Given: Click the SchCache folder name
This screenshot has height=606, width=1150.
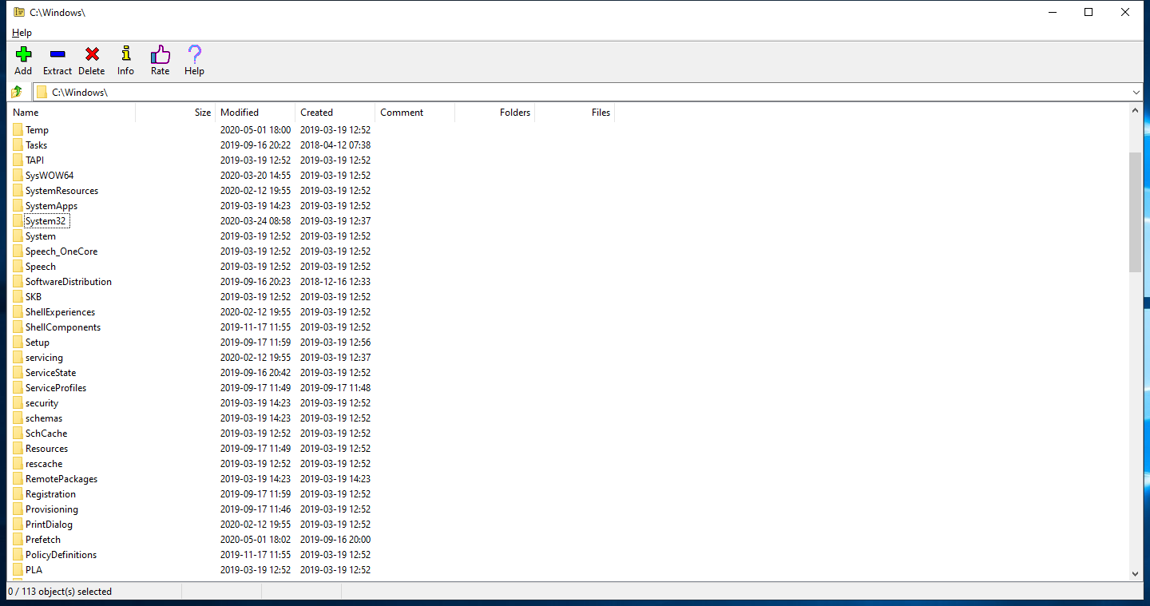Looking at the screenshot, I should (x=46, y=434).
